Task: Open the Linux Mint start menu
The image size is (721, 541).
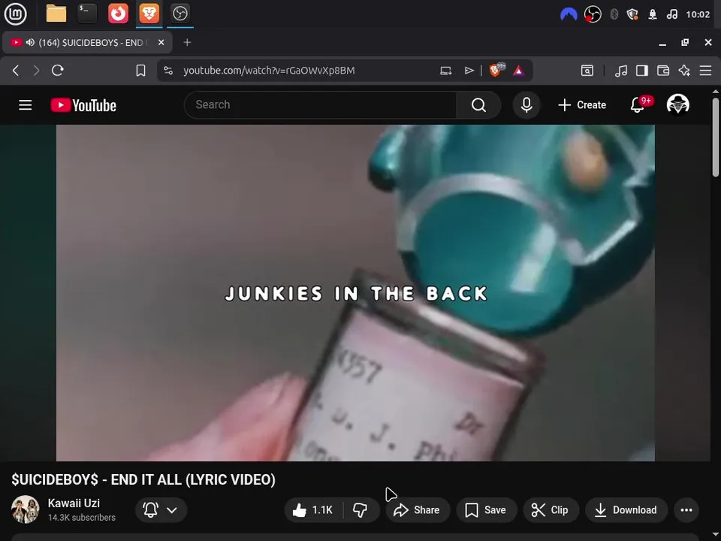Action: coord(15,14)
